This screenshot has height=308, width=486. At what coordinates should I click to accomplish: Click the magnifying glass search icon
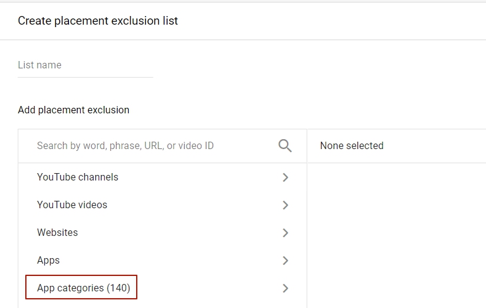[285, 145]
